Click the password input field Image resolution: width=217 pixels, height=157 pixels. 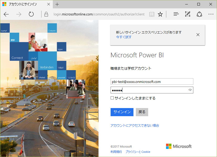coord(152,90)
